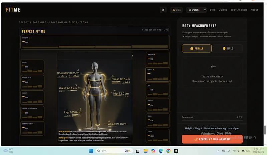
Task: Click the browser vertical scrollbar thumb
Action: (265, 130)
